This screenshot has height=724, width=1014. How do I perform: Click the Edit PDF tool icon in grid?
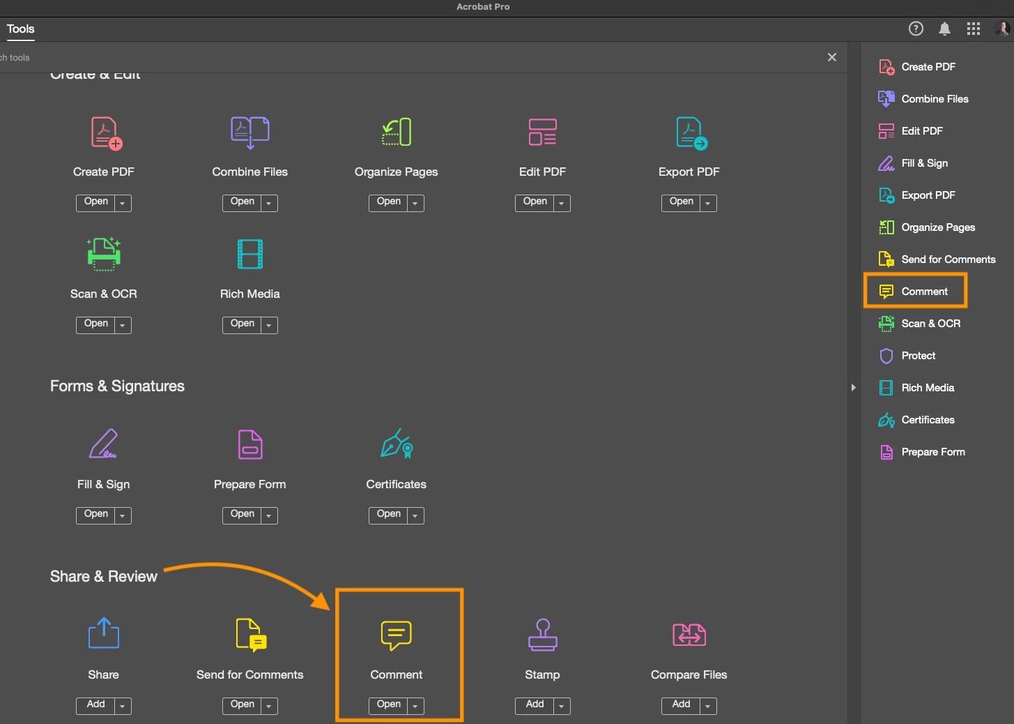[x=542, y=132]
